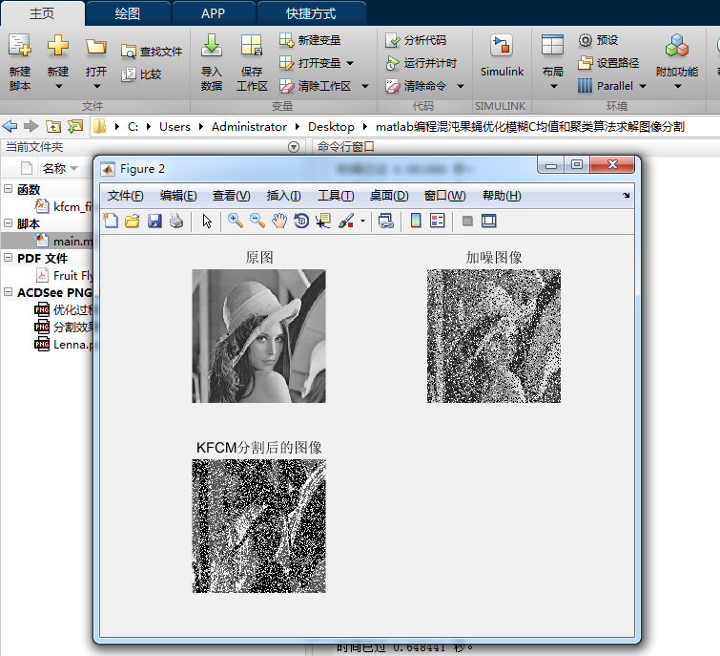Open the 插入(I) menu in Figure 2
This screenshot has height=656, width=720.
pos(283,196)
